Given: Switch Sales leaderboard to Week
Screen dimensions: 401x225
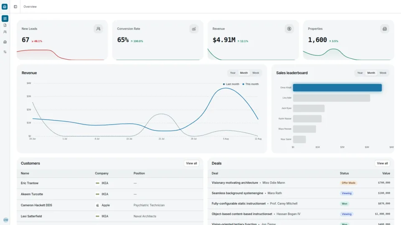Looking at the screenshot, I should pyautogui.click(x=383, y=73).
